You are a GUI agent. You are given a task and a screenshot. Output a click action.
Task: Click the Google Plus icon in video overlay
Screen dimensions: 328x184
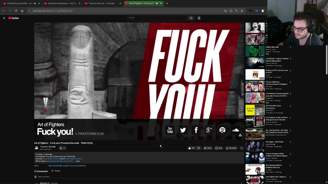(209, 130)
